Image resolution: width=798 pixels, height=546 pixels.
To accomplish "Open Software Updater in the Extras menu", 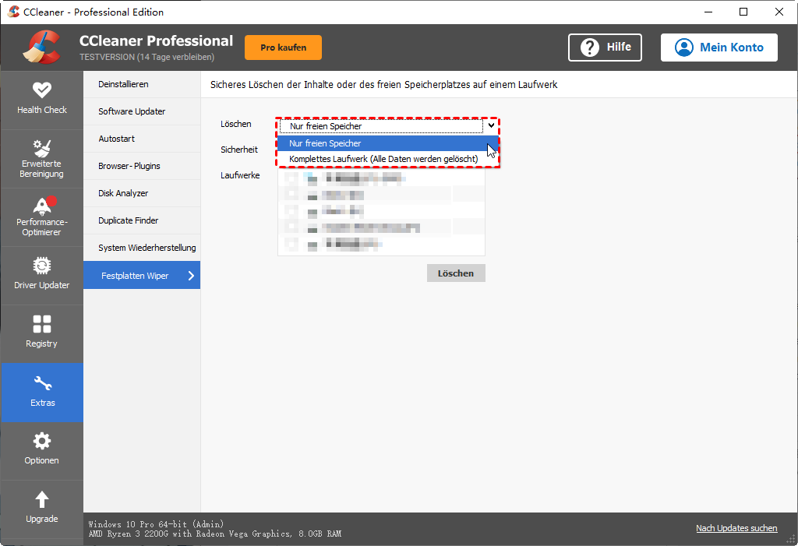I will click(142, 111).
